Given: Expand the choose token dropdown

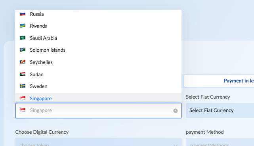Looking at the screenshot, I should coord(98,142).
